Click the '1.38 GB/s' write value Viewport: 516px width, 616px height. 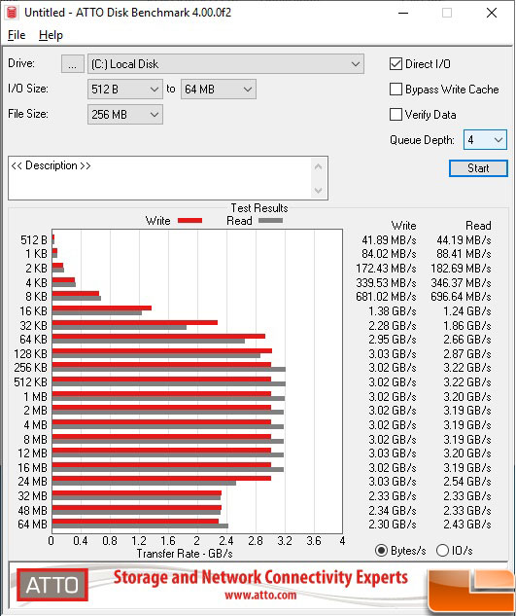(x=393, y=311)
